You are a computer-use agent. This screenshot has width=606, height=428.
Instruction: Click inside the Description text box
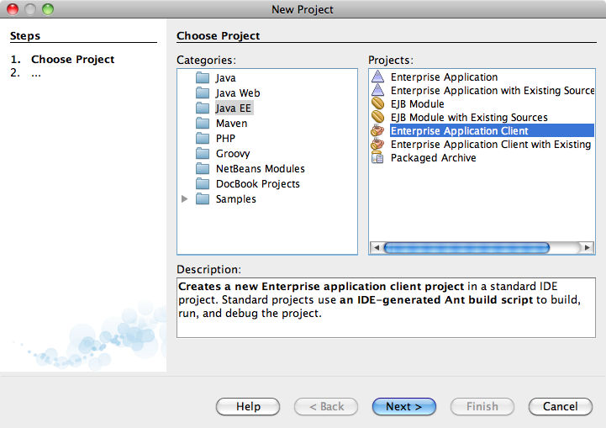(x=386, y=308)
